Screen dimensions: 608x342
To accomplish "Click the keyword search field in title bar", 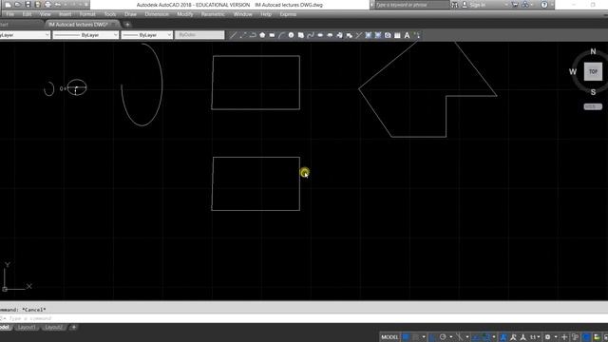I will point(411,5).
